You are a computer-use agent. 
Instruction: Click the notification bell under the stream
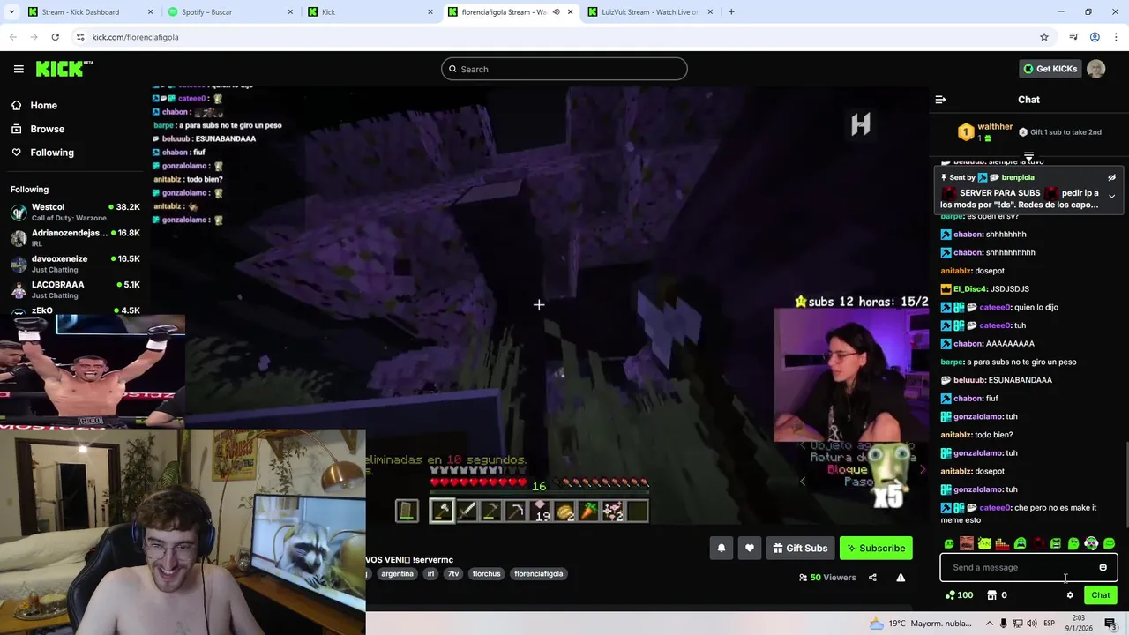pos(722,548)
